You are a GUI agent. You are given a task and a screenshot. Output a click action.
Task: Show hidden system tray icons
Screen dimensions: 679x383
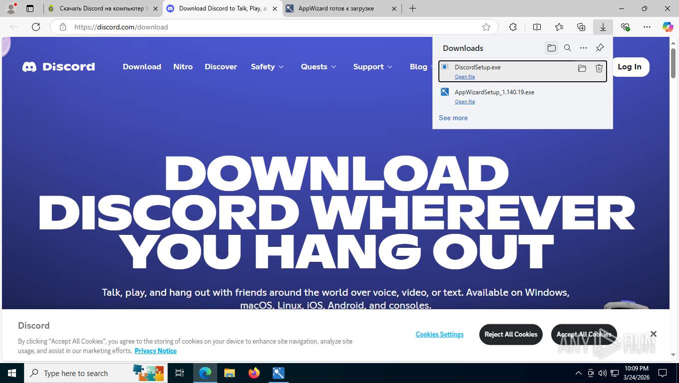(578, 373)
